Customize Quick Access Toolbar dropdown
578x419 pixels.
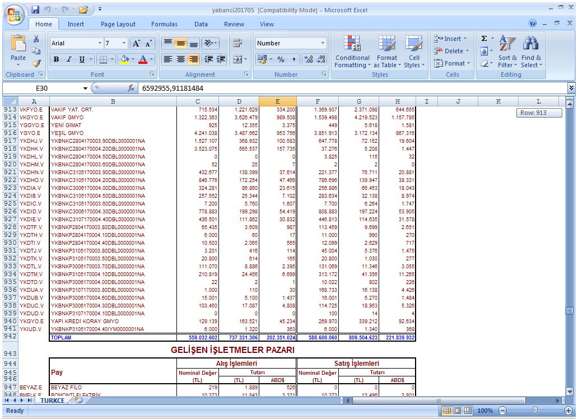pos(100,10)
